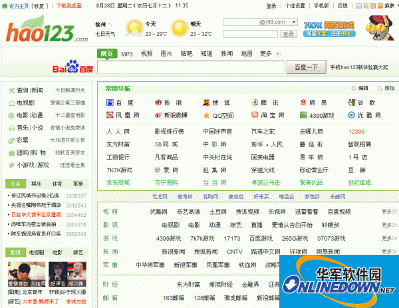This screenshot has height=308, width=399.
Task: Open the 12306 link
Action: point(356,132)
